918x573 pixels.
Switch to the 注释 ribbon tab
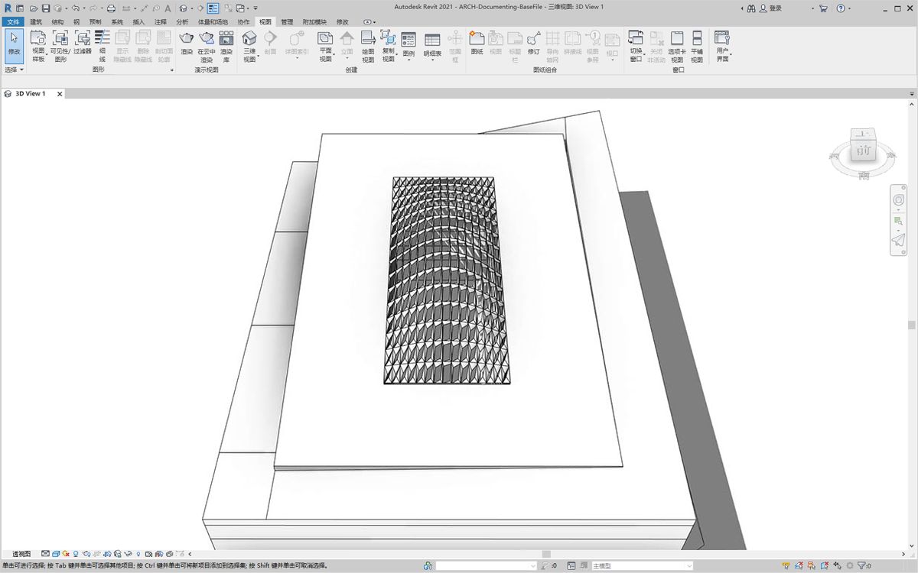[160, 22]
